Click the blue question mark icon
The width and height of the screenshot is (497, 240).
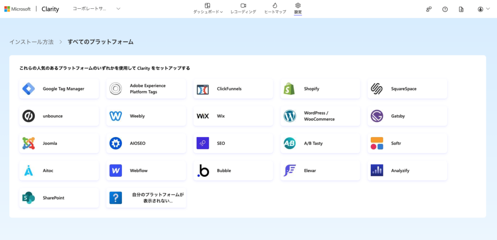[116, 198]
